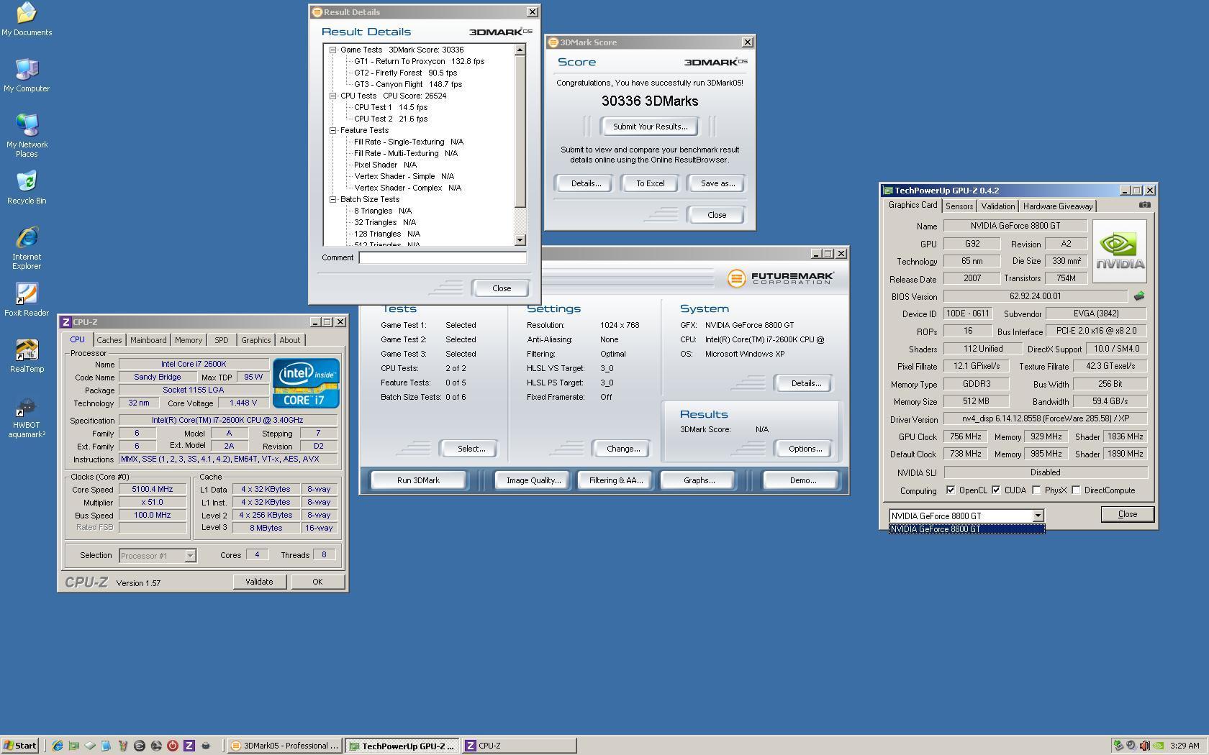Click the Graphs button in 3DMark05

[699, 480]
